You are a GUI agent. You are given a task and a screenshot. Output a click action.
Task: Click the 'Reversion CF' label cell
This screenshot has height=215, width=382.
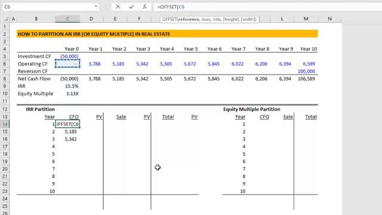32,71
